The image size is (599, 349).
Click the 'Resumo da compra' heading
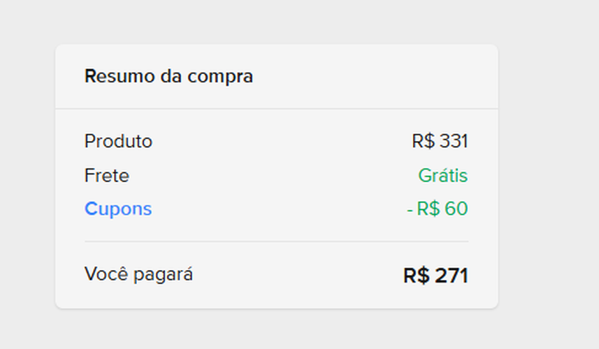(168, 76)
